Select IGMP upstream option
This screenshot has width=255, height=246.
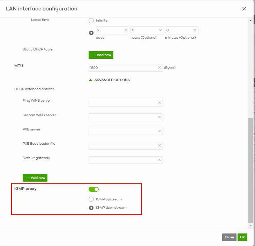coord(91,199)
